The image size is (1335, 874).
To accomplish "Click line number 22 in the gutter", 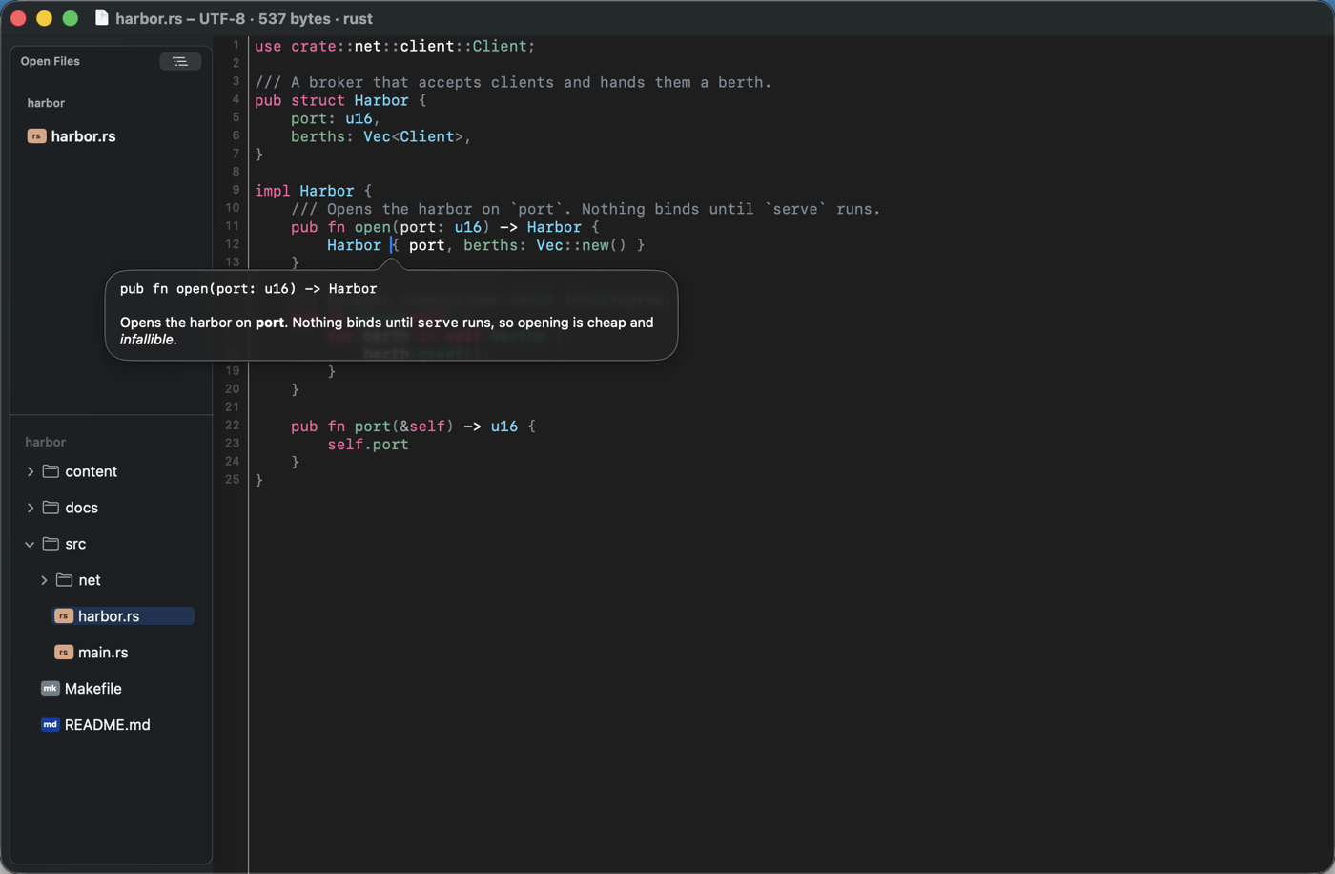I will pyautogui.click(x=233, y=426).
